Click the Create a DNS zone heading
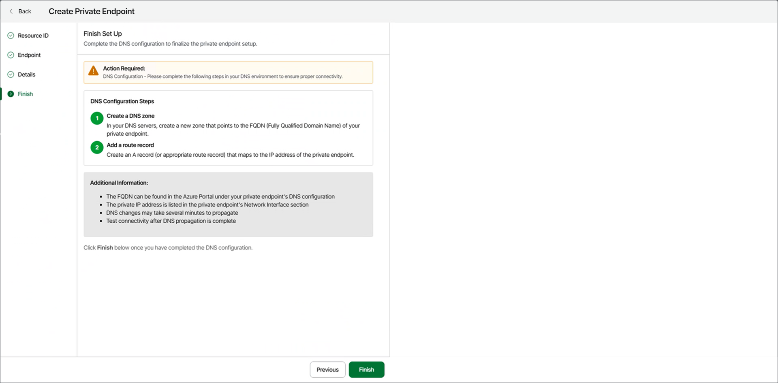 [130, 116]
